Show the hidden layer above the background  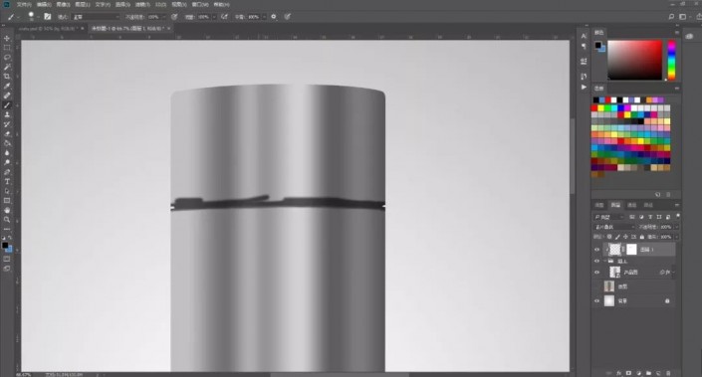coord(596,286)
